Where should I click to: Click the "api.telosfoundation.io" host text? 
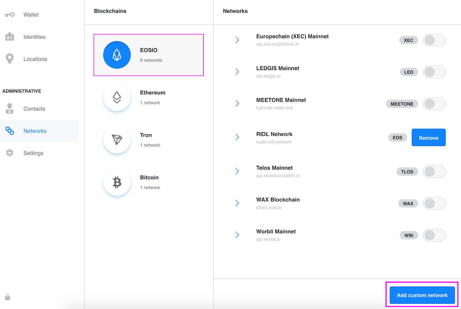[x=278, y=175]
